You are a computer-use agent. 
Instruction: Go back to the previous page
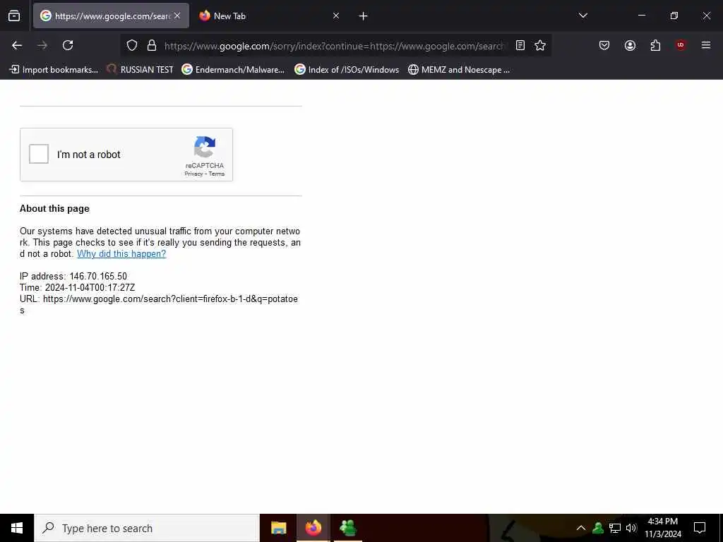point(17,45)
